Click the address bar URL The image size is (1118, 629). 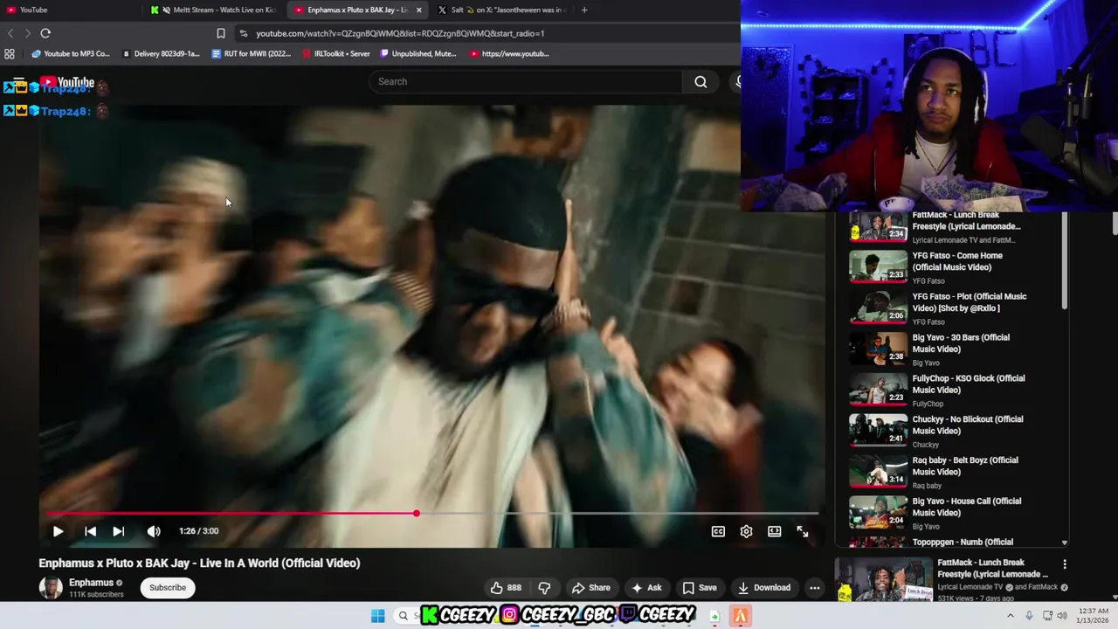tap(400, 33)
